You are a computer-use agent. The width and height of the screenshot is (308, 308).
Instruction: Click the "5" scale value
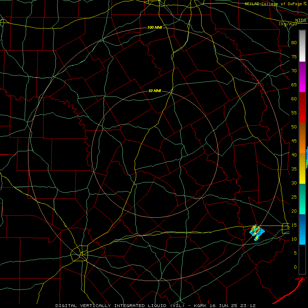[295, 253]
